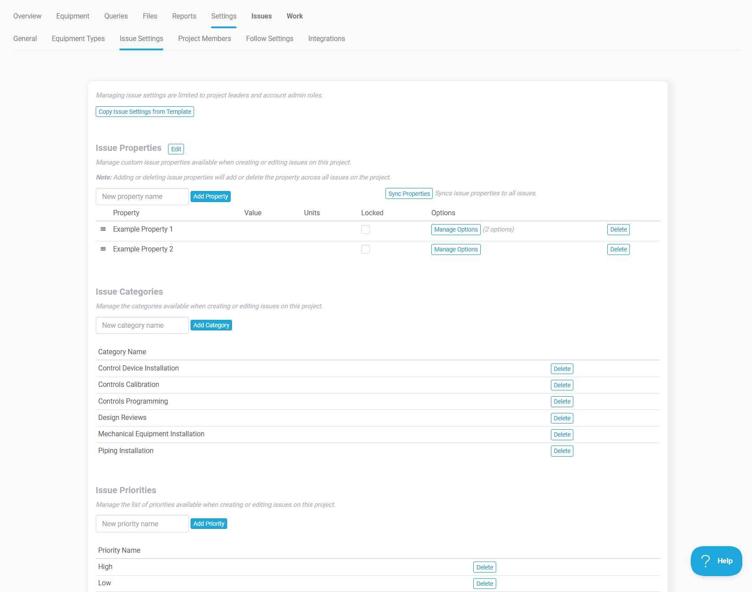Click the Units column header
The width and height of the screenshot is (752, 592).
point(312,213)
